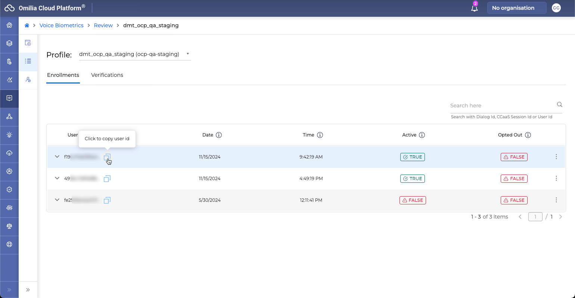Click the No organisation button
Image resolution: width=575 pixels, height=298 pixels.
point(516,8)
